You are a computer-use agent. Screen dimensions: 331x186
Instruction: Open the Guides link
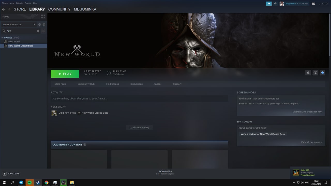(x=158, y=84)
